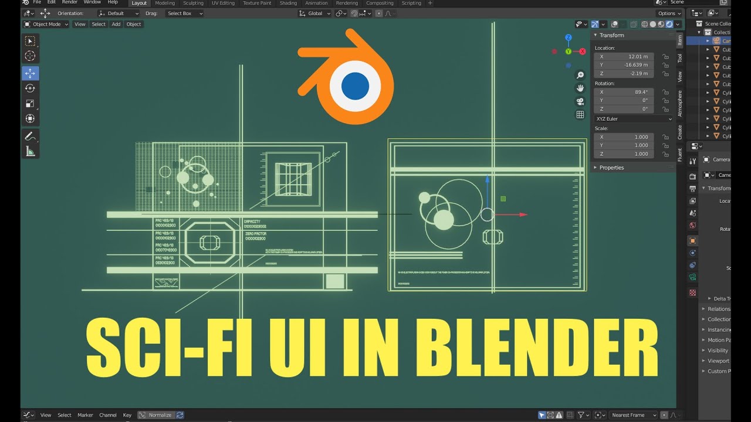Open the Atmosphere sidebar tab
Viewport: 751px width, 422px height.
[x=681, y=103]
